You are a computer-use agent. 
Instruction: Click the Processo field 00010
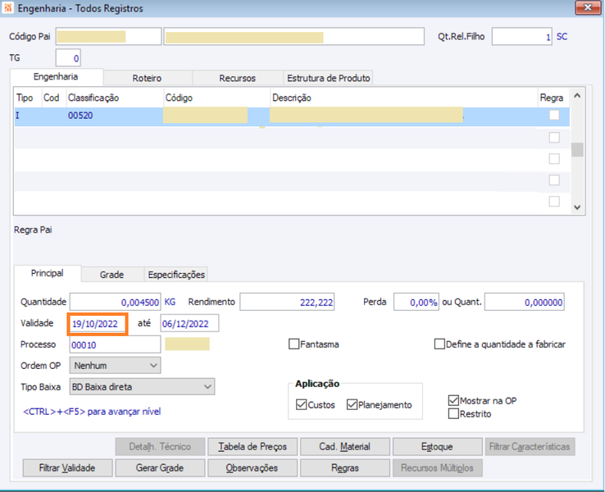pos(115,344)
